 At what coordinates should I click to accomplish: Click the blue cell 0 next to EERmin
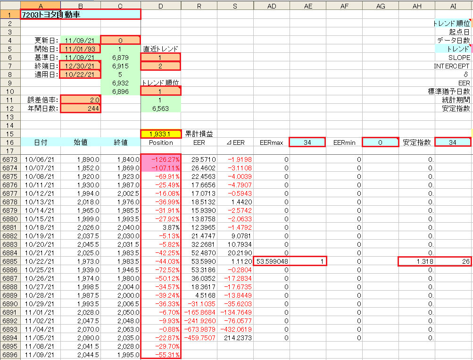pos(380,142)
